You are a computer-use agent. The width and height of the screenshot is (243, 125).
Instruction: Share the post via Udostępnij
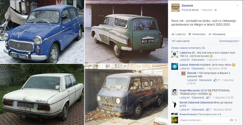[217, 34]
